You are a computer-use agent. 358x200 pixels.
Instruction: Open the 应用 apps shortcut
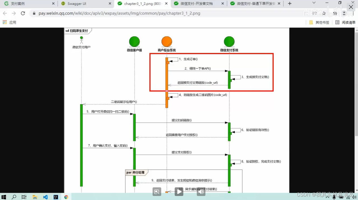coord(10,22)
